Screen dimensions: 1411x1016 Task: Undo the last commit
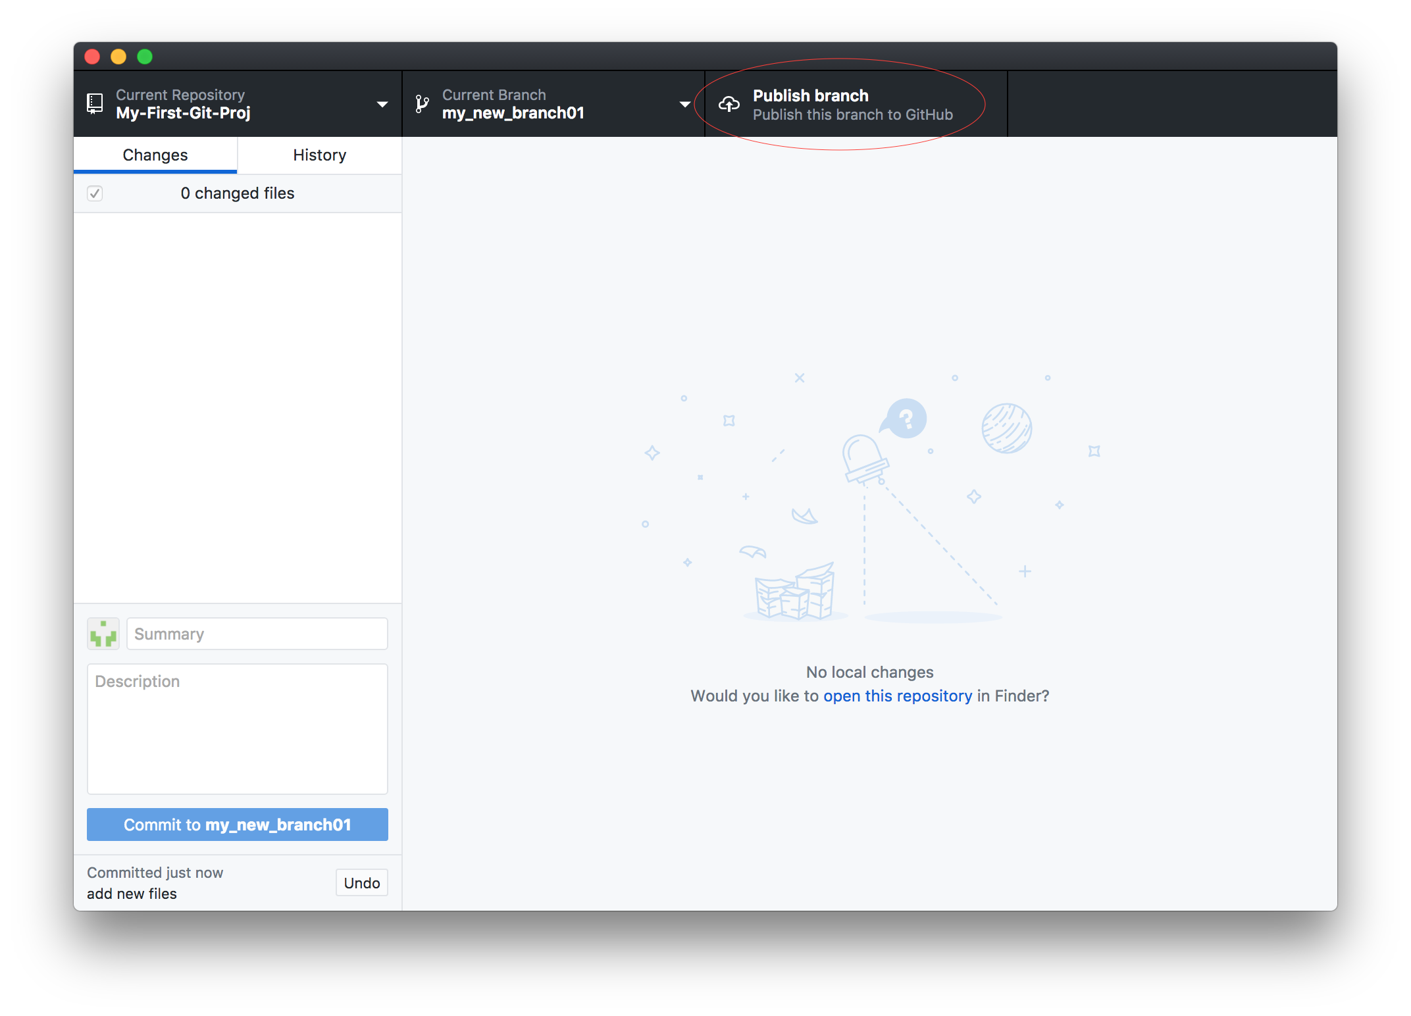[x=361, y=882]
